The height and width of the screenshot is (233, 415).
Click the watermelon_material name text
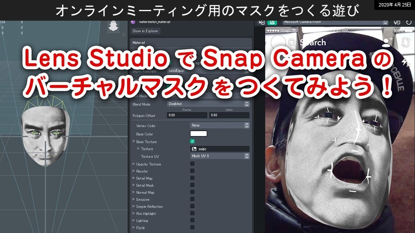point(155,22)
